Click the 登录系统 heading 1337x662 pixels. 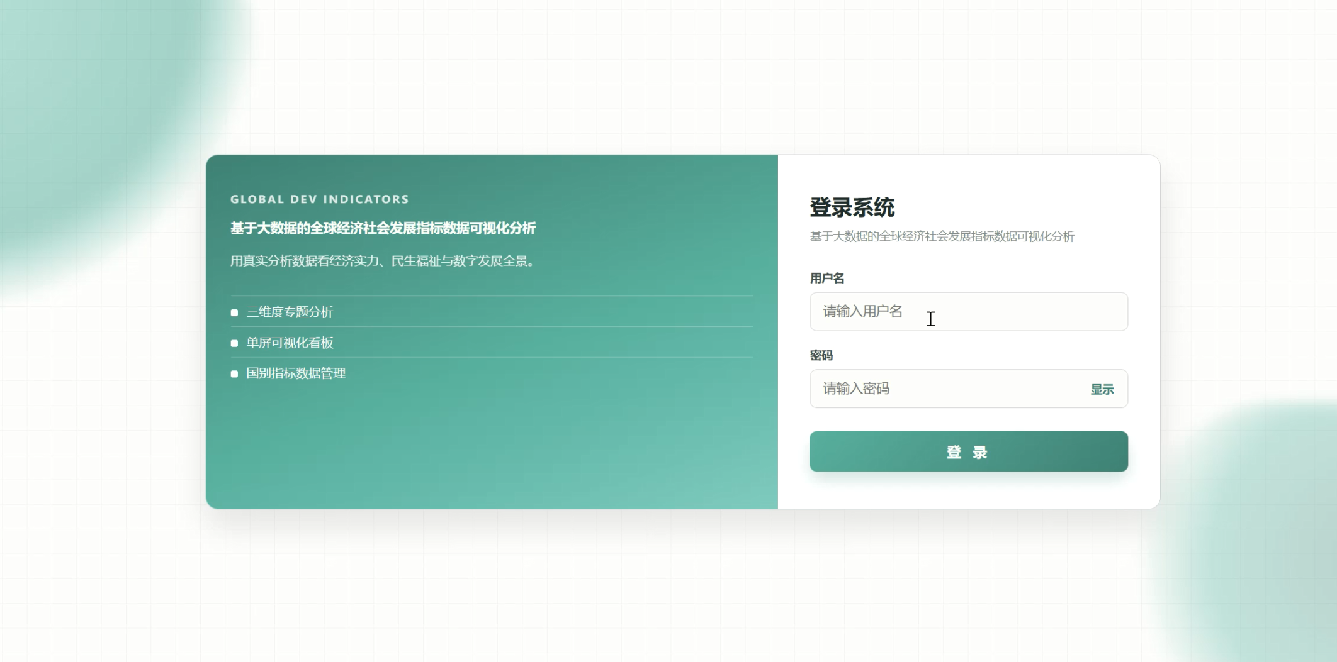click(852, 207)
